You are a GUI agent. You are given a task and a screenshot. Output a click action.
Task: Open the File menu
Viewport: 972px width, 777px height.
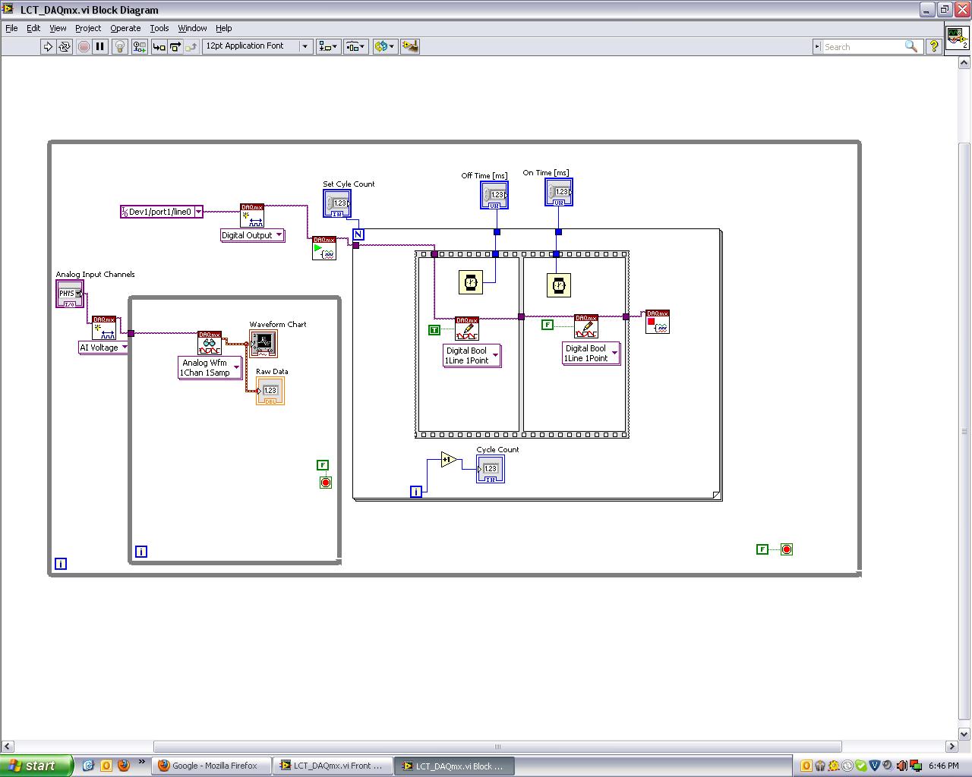pyautogui.click(x=11, y=28)
